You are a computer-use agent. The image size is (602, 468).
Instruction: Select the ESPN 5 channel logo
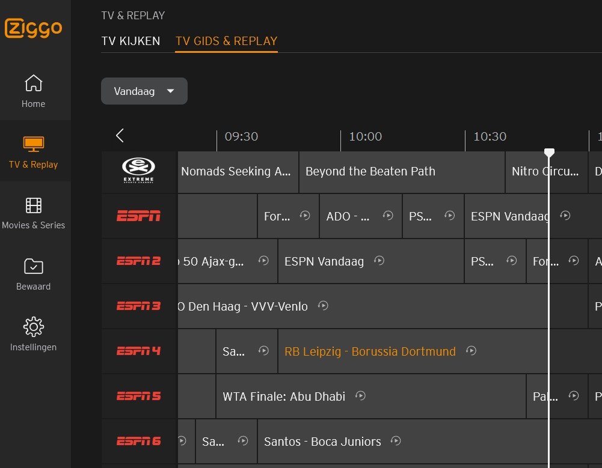coord(138,396)
